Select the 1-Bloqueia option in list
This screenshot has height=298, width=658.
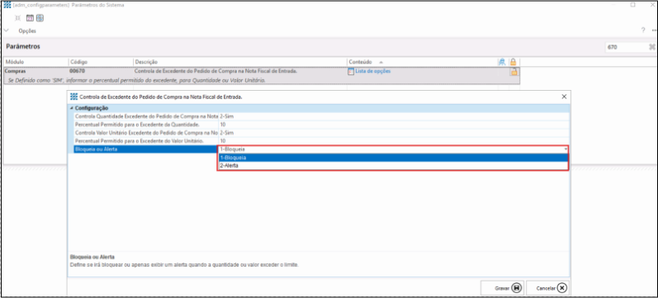click(393, 158)
